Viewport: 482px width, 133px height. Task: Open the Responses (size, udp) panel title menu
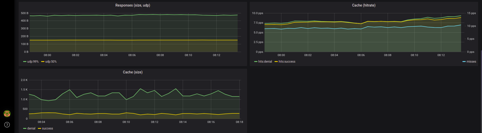[x=133, y=5]
